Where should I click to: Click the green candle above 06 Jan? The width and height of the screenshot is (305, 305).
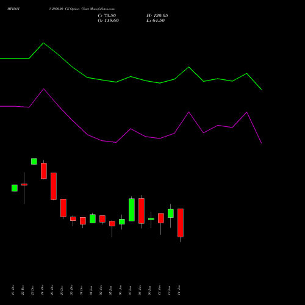(122, 221)
